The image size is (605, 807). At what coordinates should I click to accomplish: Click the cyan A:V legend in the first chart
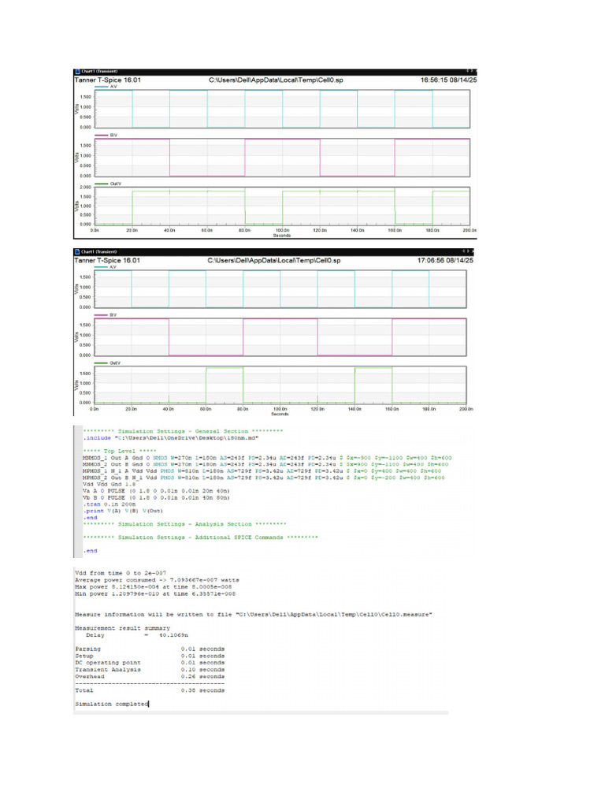[106, 87]
